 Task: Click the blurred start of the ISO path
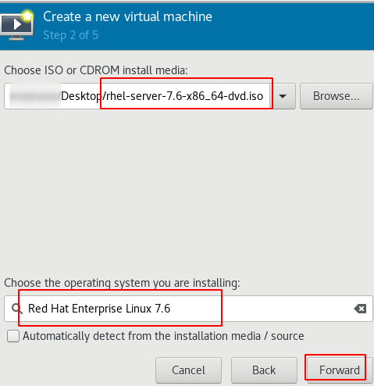[35, 96]
